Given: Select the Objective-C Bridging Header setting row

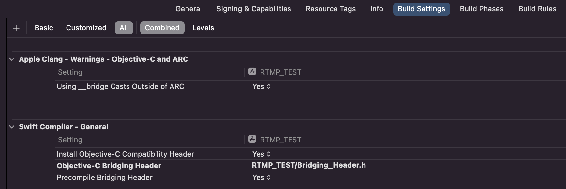Looking at the screenshot, I should [109, 166].
